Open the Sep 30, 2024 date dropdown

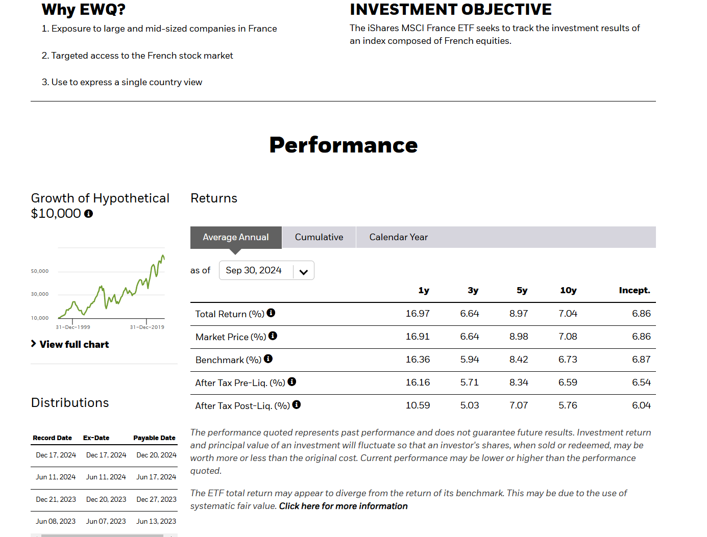(x=255, y=270)
